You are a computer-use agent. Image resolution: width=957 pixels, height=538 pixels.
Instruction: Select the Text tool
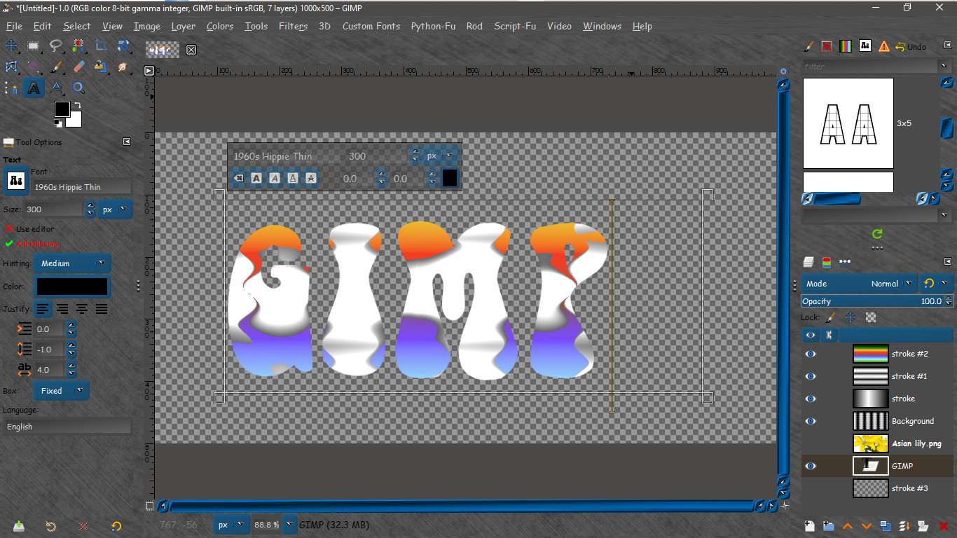(x=33, y=88)
